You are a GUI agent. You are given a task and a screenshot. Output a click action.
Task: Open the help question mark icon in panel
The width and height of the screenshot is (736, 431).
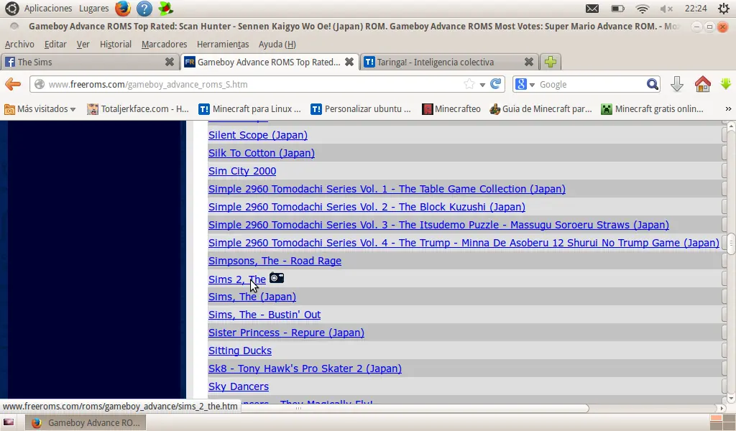click(x=144, y=8)
